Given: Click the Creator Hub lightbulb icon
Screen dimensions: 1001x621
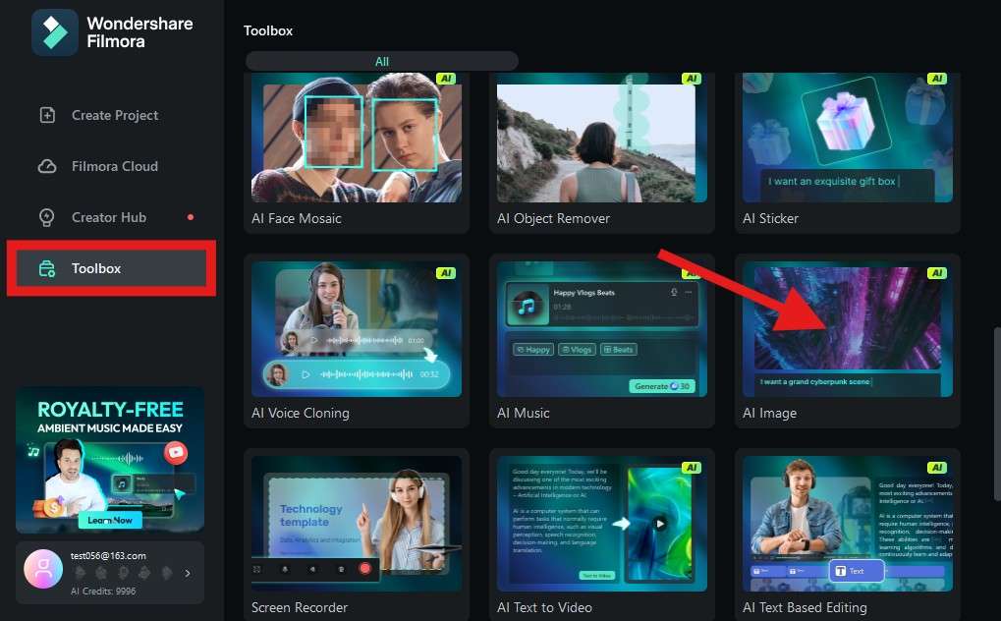Looking at the screenshot, I should [47, 217].
